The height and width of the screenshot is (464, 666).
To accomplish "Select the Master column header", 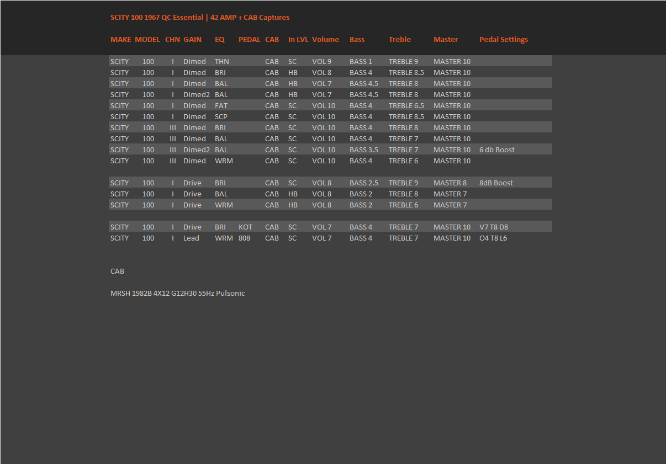I will [446, 39].
